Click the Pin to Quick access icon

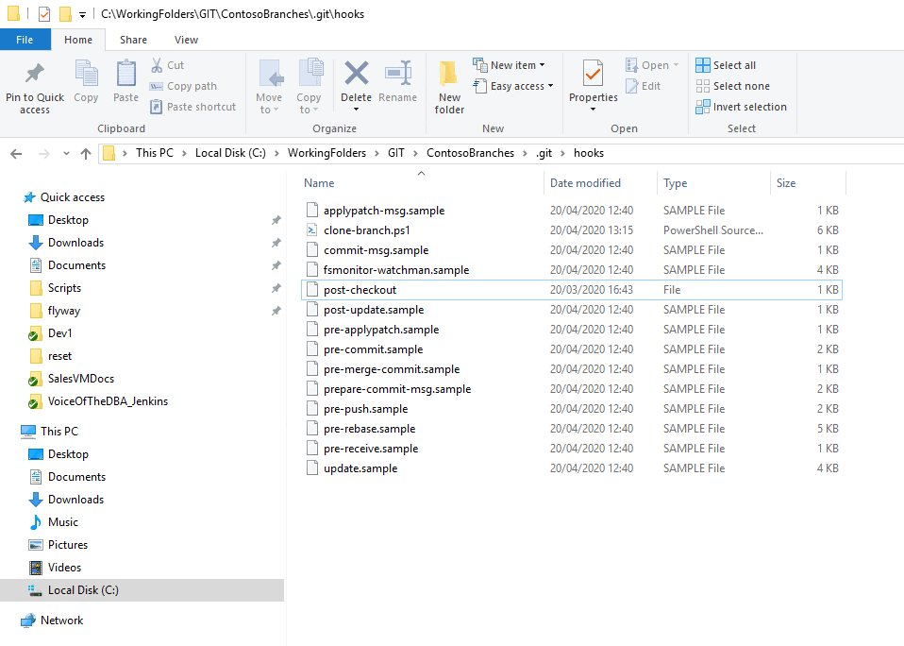click(35, 74)
